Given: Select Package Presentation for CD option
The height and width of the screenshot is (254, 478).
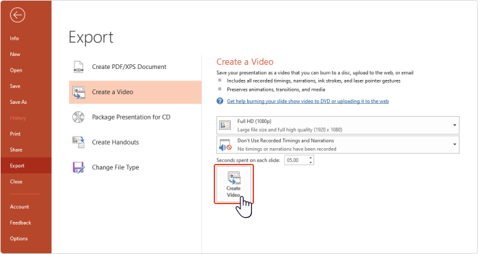Looking at the screenshot, I should tap(135, 117).
